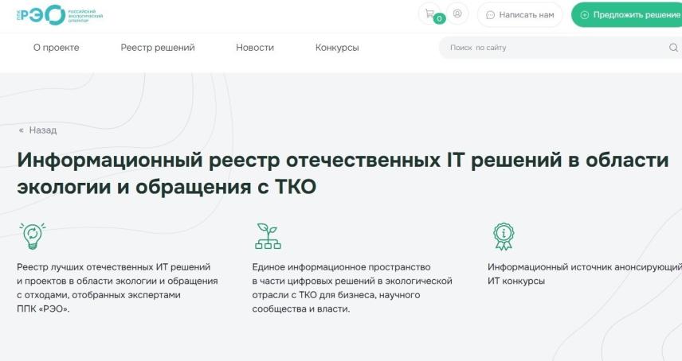Viewport: 682px width, 361px height.
Task: Go to Реестр решений section
Action: coord(158,48)
